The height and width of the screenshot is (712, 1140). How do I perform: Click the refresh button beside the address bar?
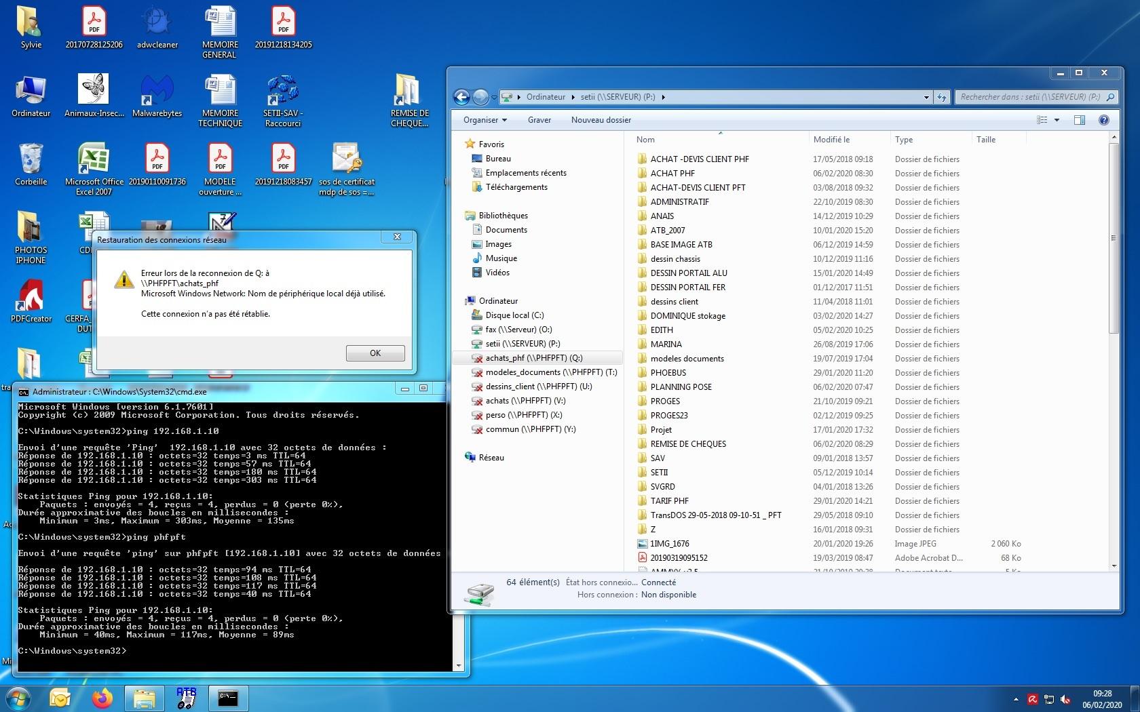(x=941, y=97)
